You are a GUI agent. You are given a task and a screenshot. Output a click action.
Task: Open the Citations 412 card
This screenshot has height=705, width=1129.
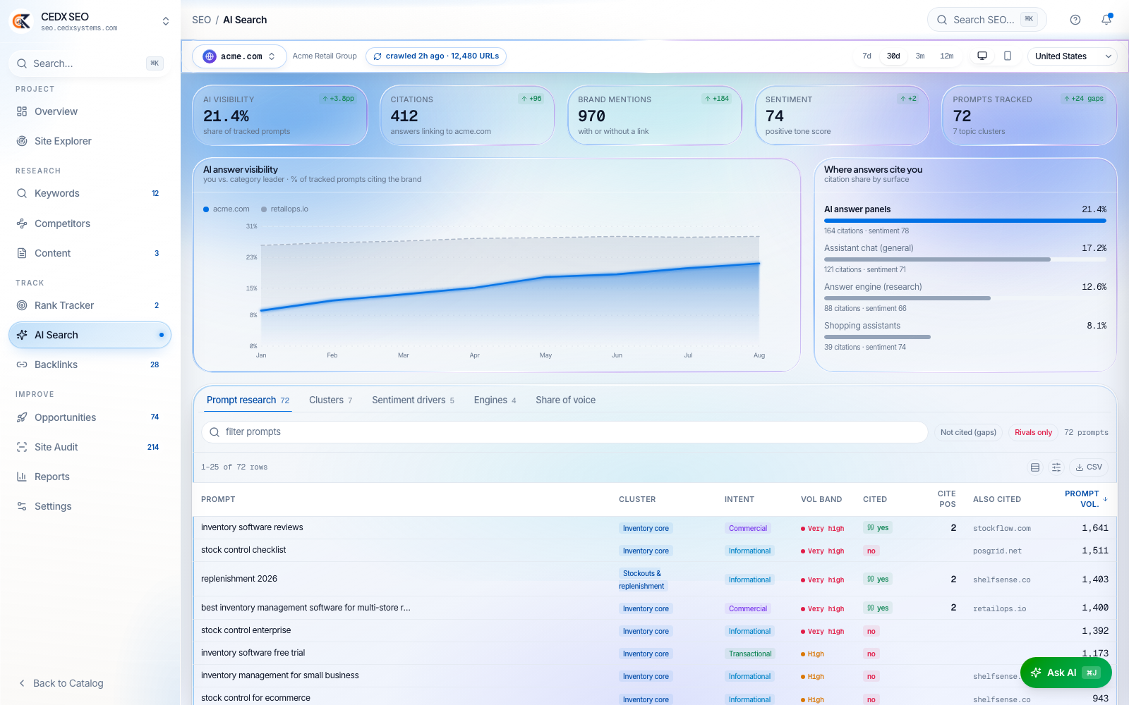point(467,116)
